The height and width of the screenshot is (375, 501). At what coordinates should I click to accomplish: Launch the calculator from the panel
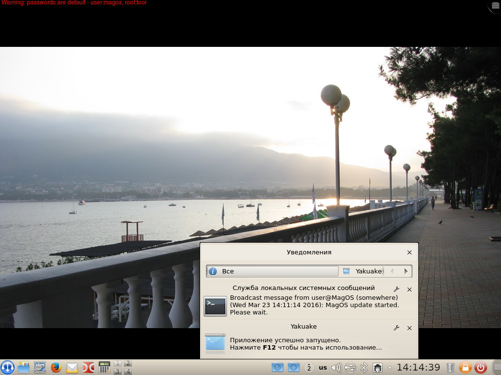pyautogui.click(x=104, y=367)
